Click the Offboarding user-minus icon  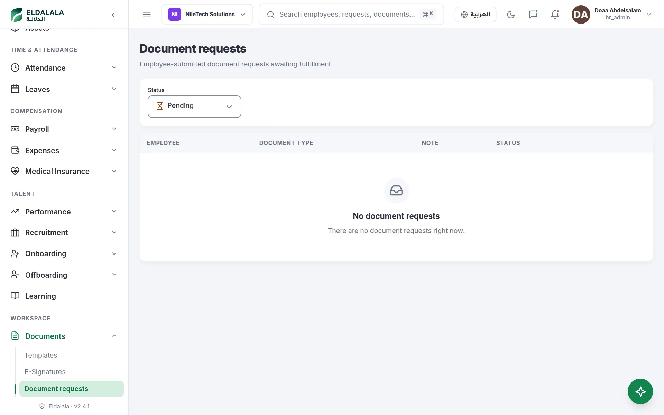pyautogui.click(x=15, y=275)
